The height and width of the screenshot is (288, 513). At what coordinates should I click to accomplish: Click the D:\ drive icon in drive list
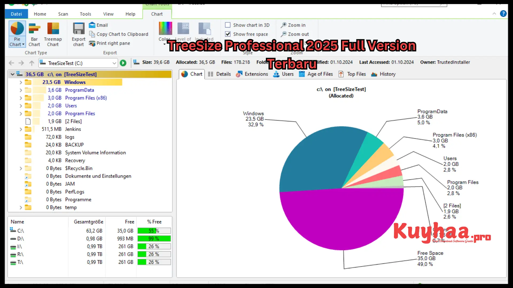[x=13, y=239]
